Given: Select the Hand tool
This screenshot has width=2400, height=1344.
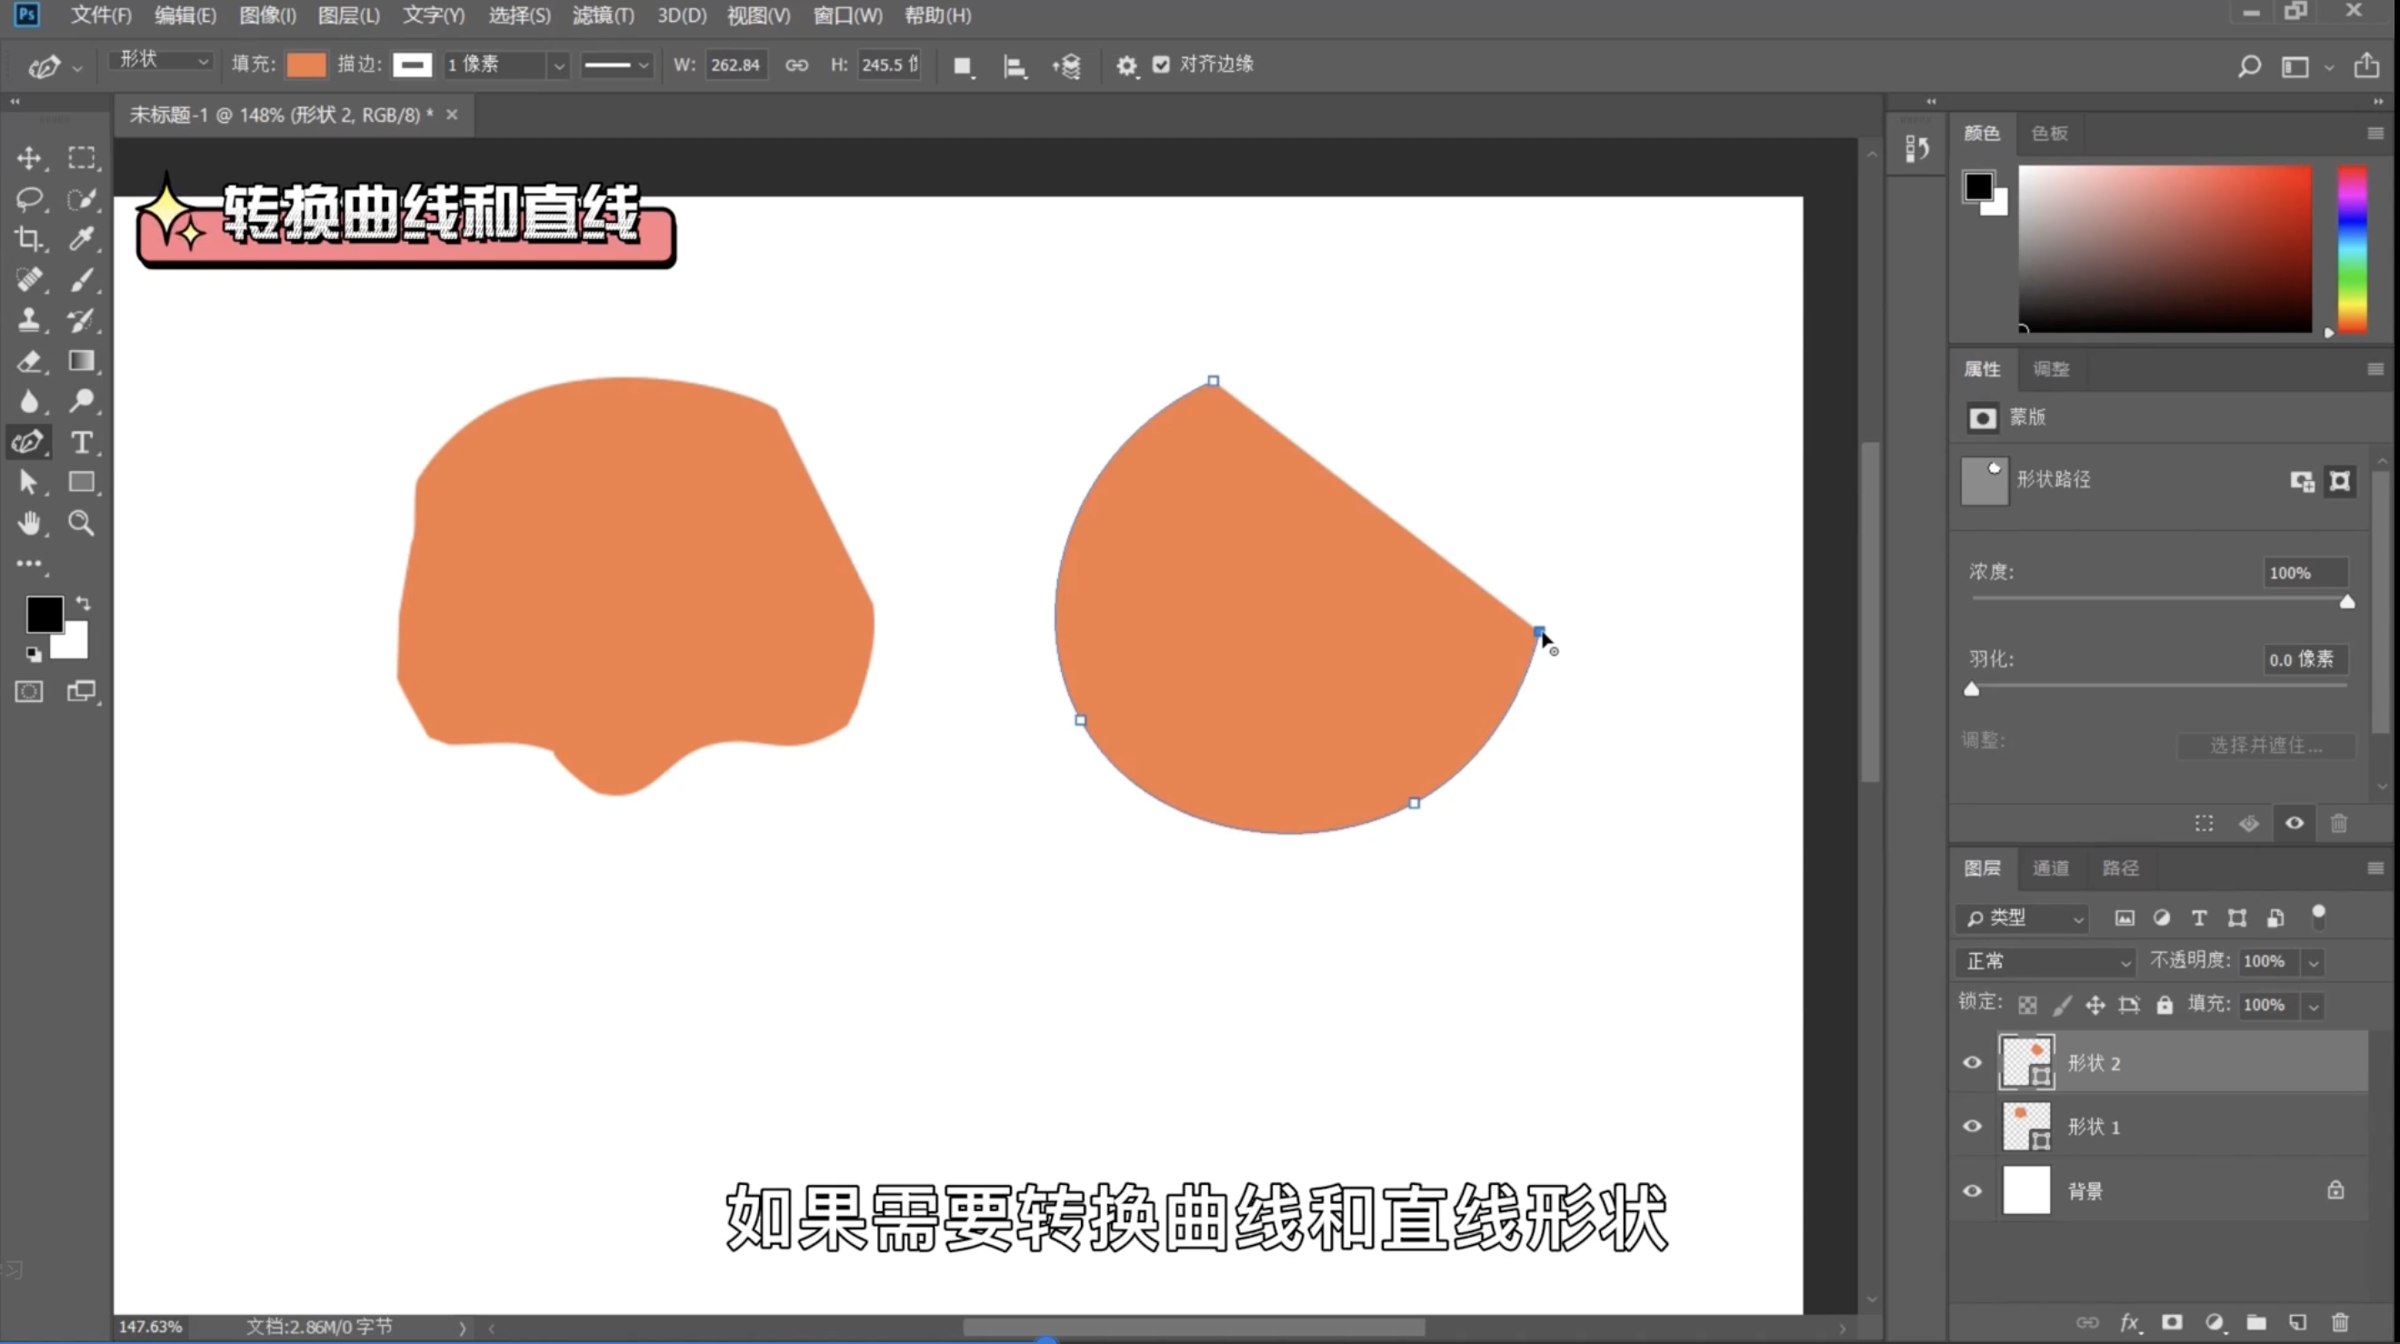Looking at the screenshot, I should point(28,523).
